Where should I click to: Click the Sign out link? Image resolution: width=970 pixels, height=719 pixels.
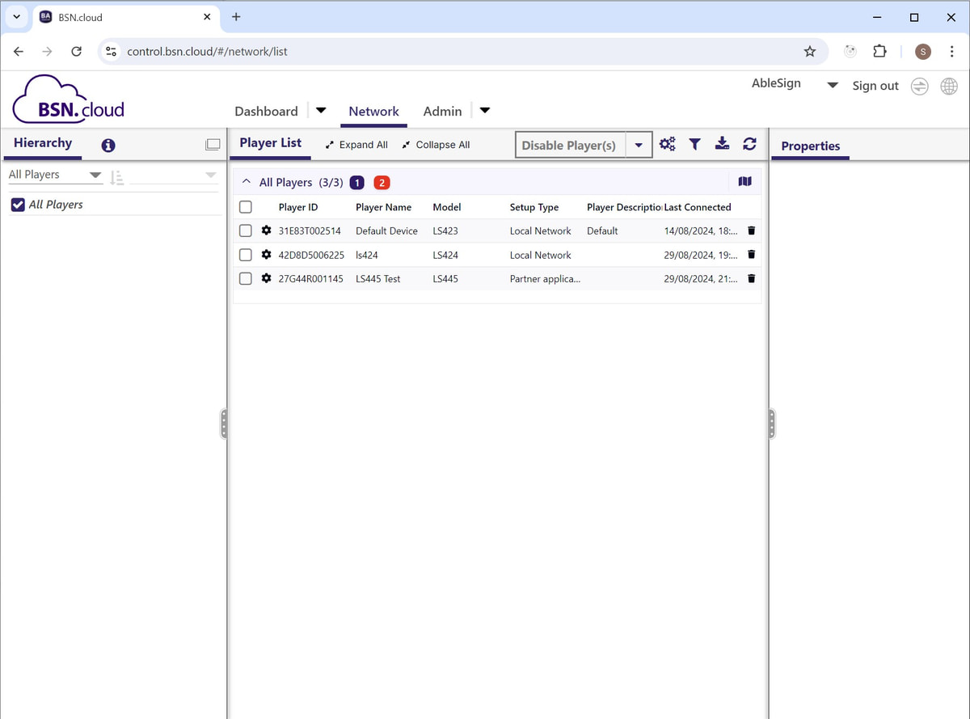click(x=875, y=86)
